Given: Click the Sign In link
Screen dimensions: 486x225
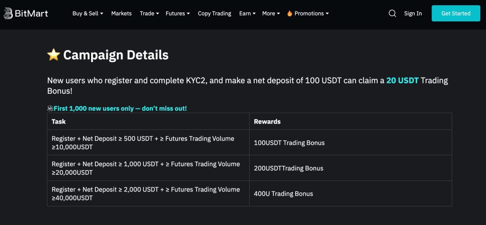Looking at the screenshot, I should 413,13.
